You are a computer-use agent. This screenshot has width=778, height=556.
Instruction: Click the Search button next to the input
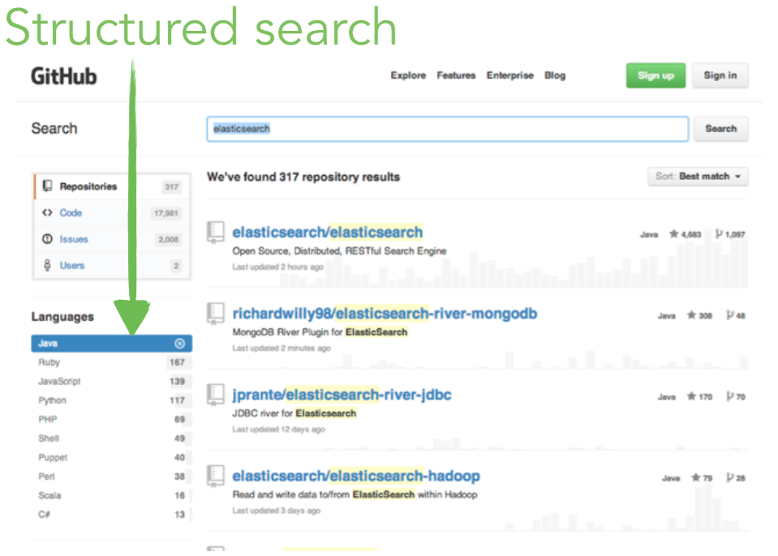click(721, 129)
